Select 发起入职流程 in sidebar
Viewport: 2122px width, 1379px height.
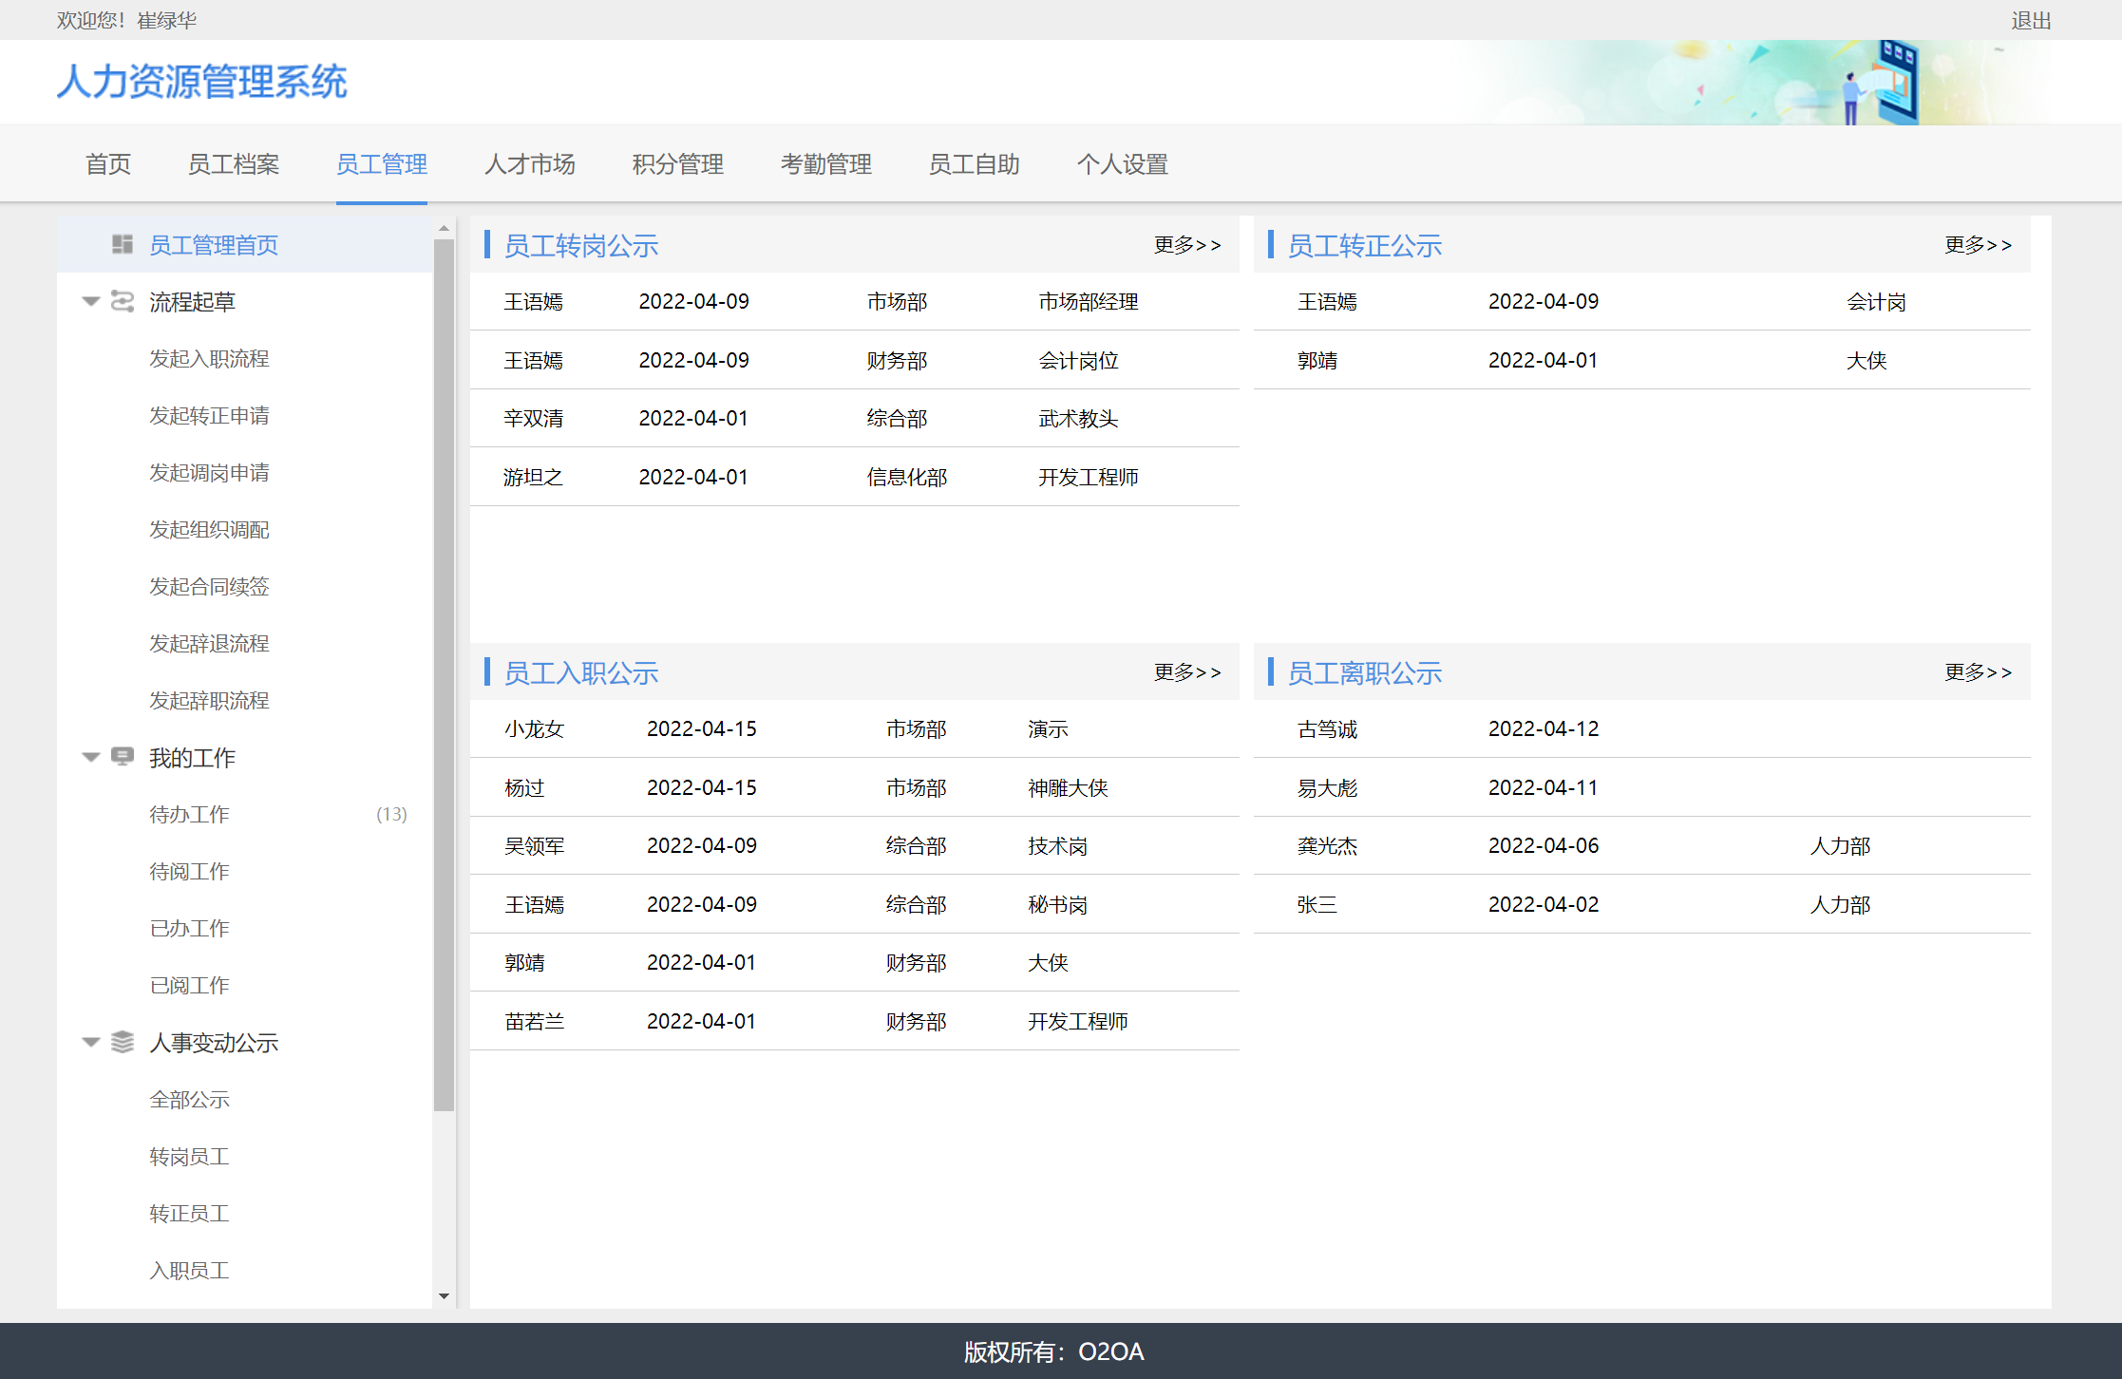click(209, 358)
